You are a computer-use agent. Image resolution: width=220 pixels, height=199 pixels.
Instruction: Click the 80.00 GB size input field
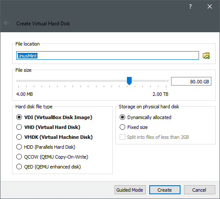pyautogui.click(x=191, y=81)
